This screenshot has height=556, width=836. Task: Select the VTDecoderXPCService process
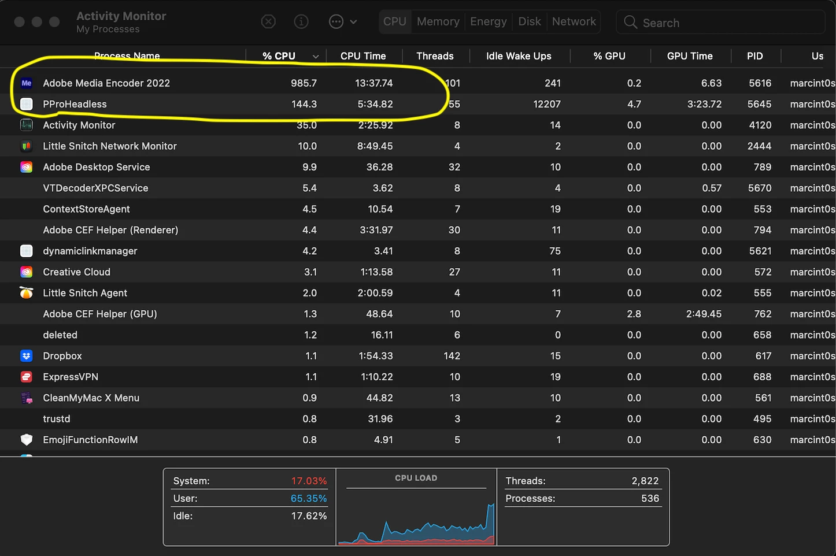[x=95, y=188]
